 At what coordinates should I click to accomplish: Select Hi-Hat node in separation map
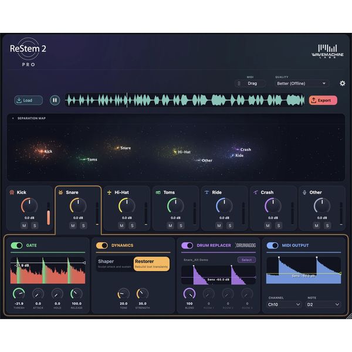175,152
